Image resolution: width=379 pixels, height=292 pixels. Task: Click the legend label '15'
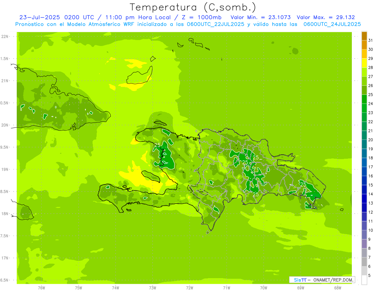coord(371,185)
